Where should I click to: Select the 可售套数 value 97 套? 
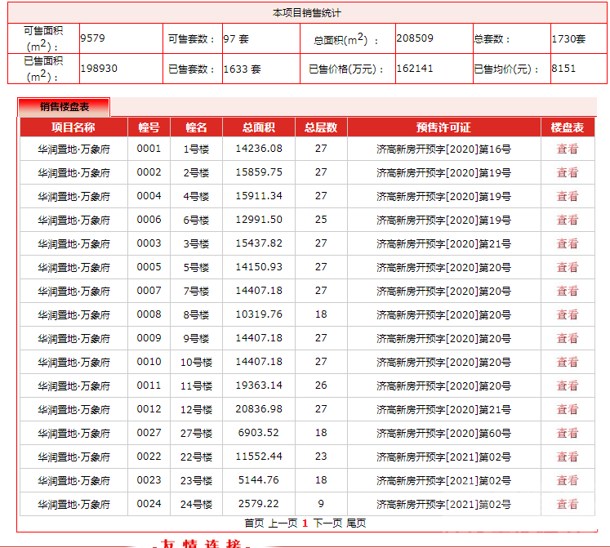(x=236, y=39)
